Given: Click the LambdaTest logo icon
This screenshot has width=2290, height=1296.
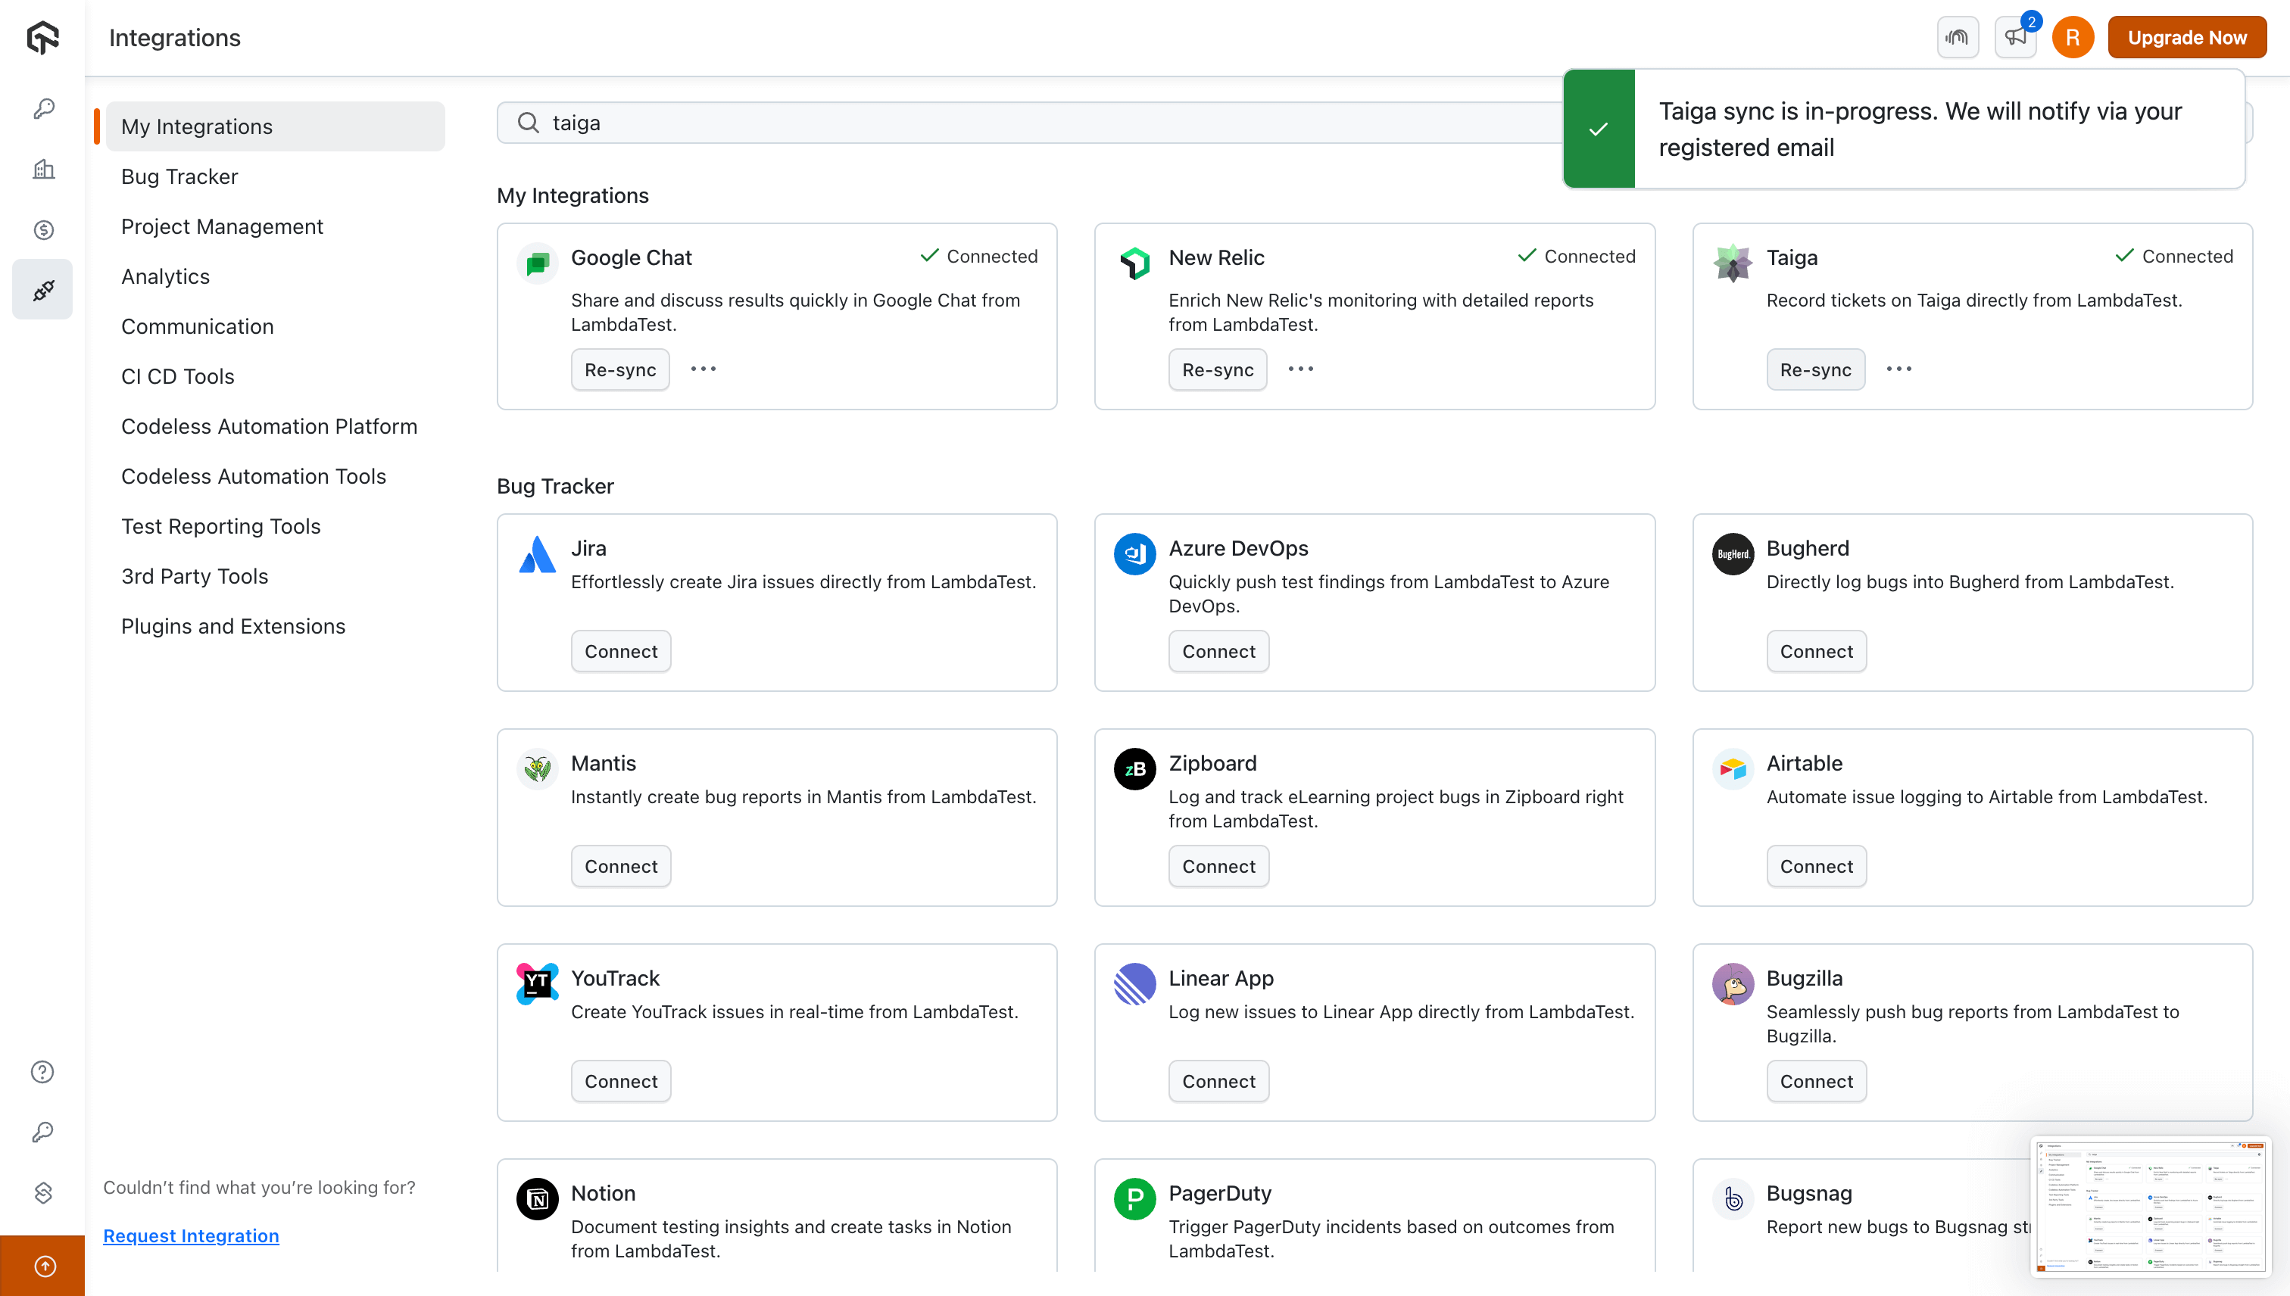Looking at the screenshot, I should click(42, 37).
